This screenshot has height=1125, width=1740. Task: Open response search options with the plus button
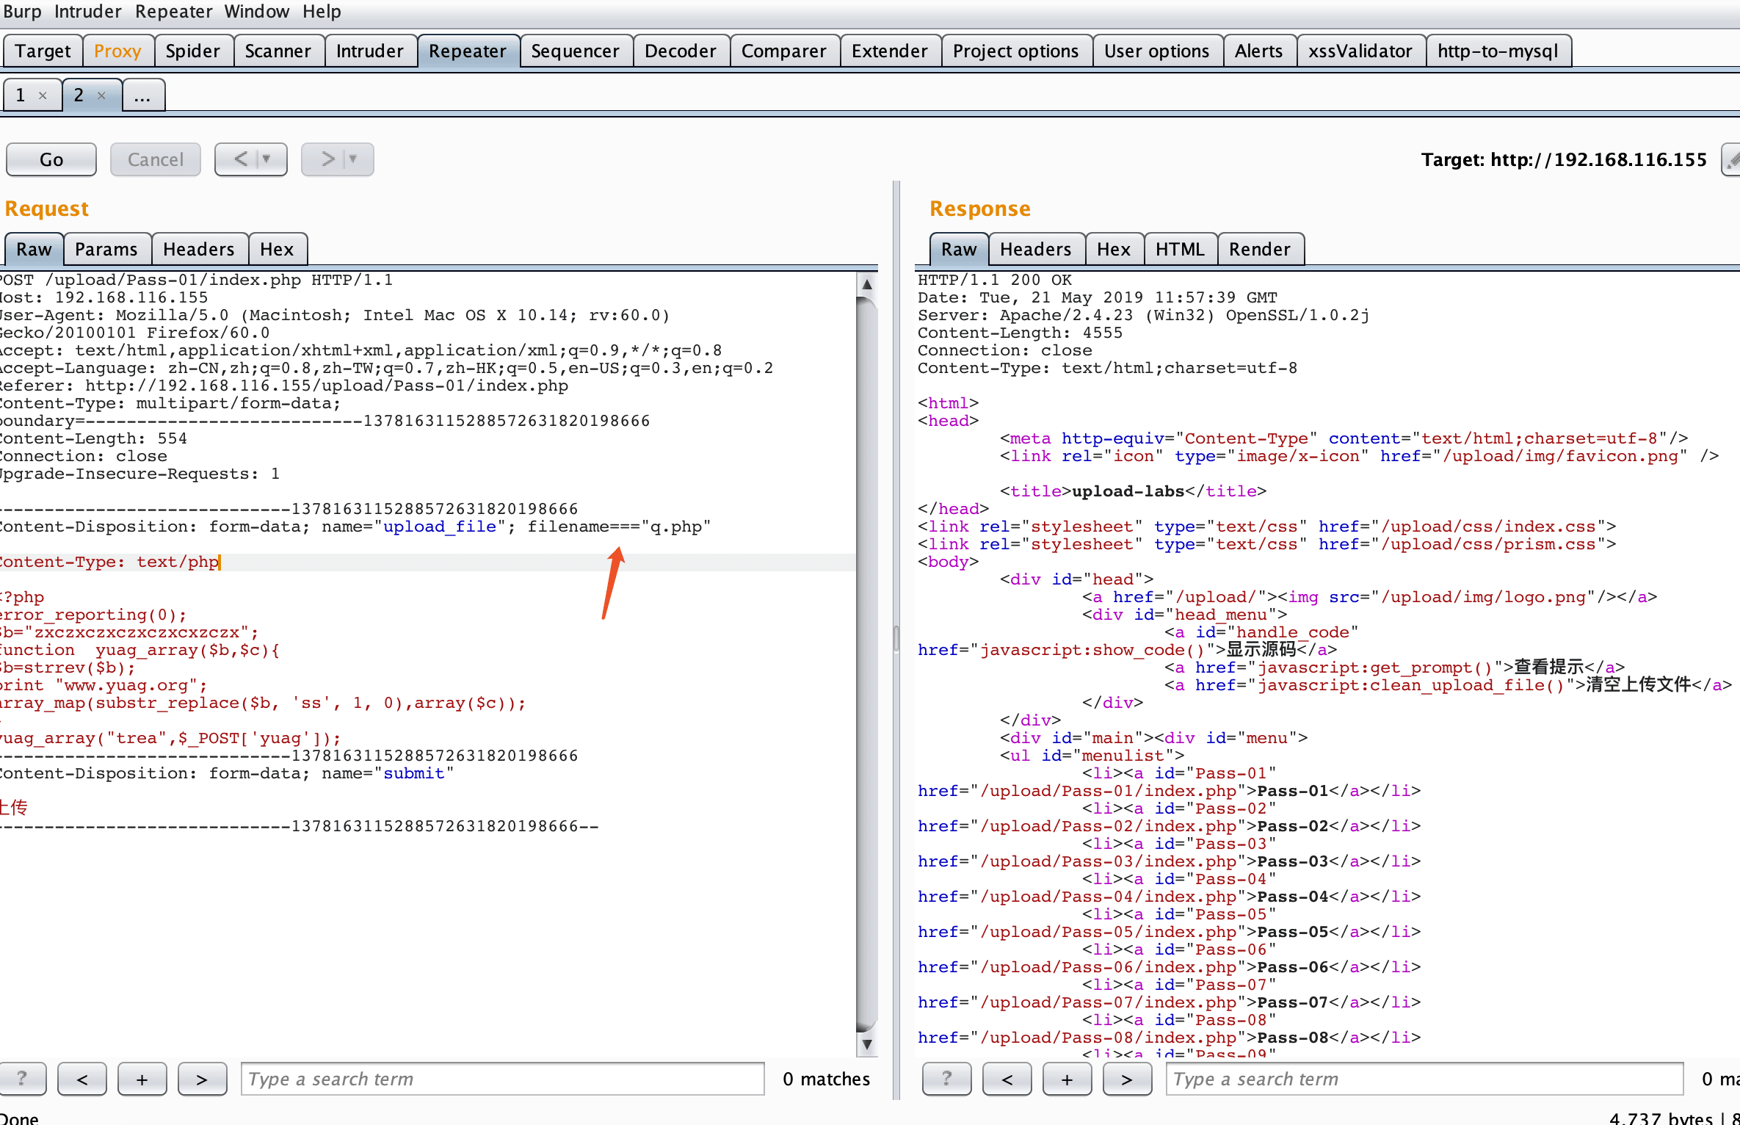pyautogui.click(x=1067, y=1079)
